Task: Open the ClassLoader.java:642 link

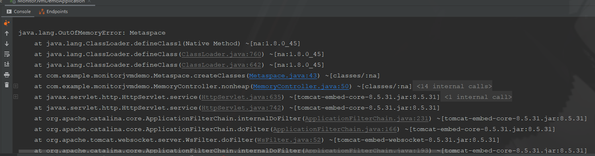Action: point(221,65)
